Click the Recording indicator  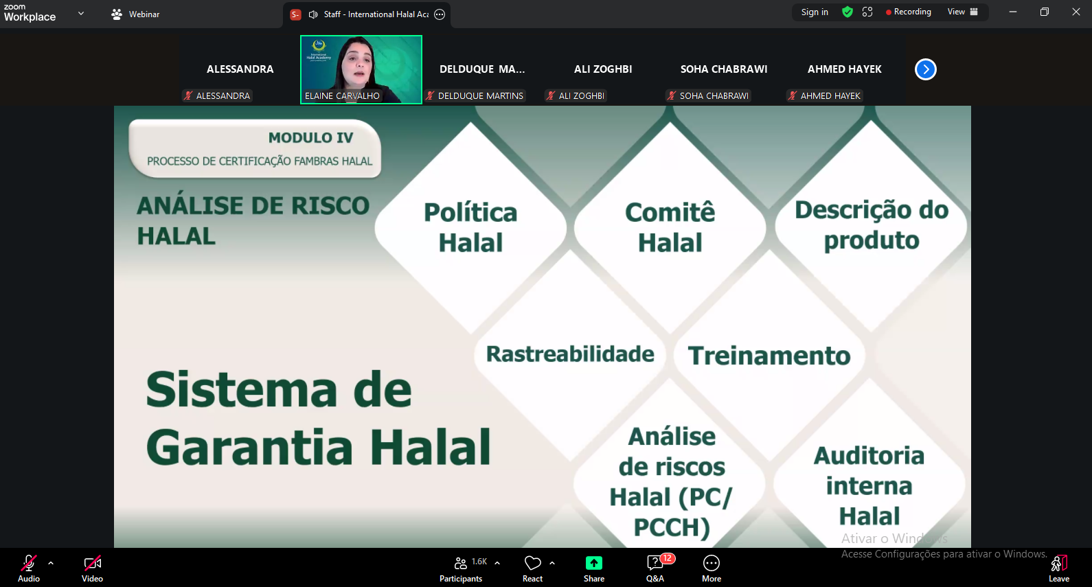coord(909,12)
